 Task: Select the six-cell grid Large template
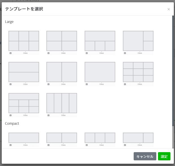click(x=24, y=41)
